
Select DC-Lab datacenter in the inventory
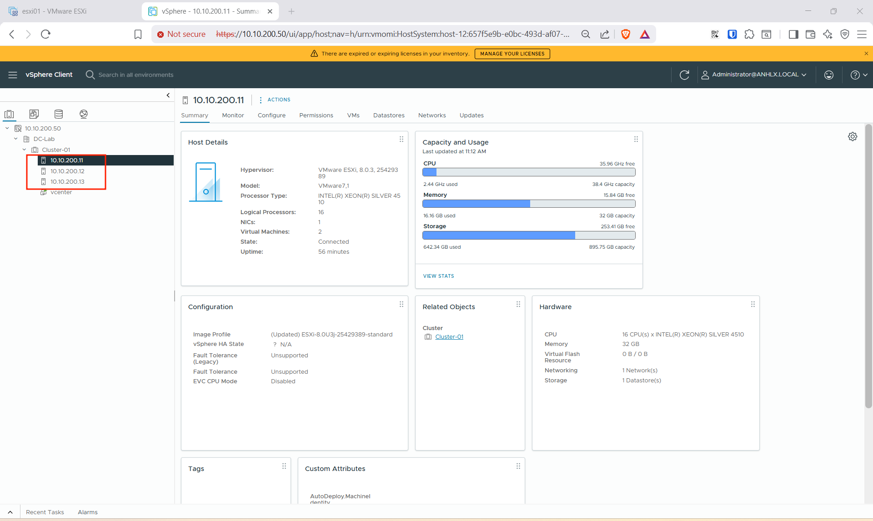pyautogui.click(x=44, y=139)
